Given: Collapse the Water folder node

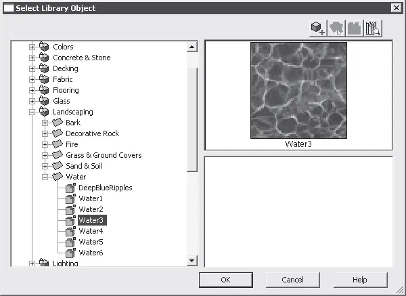Looking at the screenshot, I should tap(45, 177).
